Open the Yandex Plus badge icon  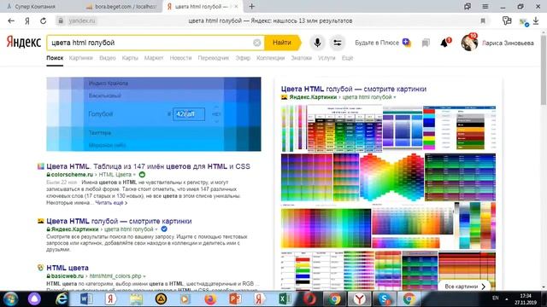click(407, 43)
